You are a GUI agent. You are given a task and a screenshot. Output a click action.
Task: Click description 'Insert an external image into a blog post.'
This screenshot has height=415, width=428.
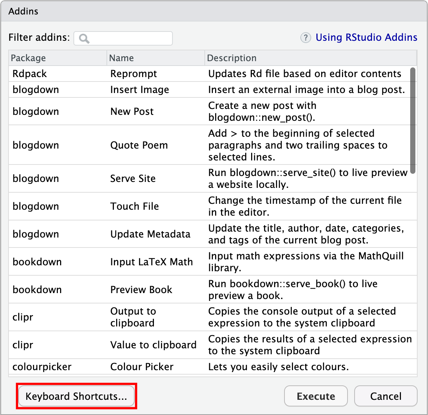306,89
